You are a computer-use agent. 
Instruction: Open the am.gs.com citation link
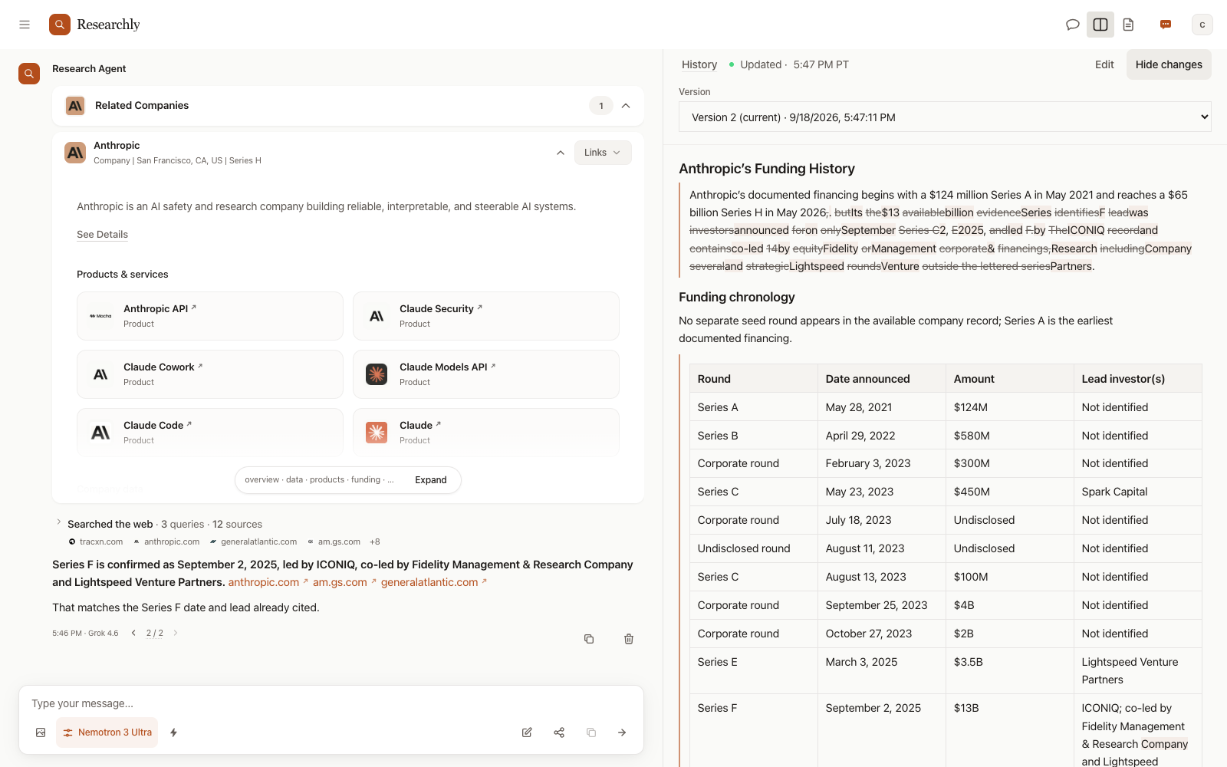[344, 582]
